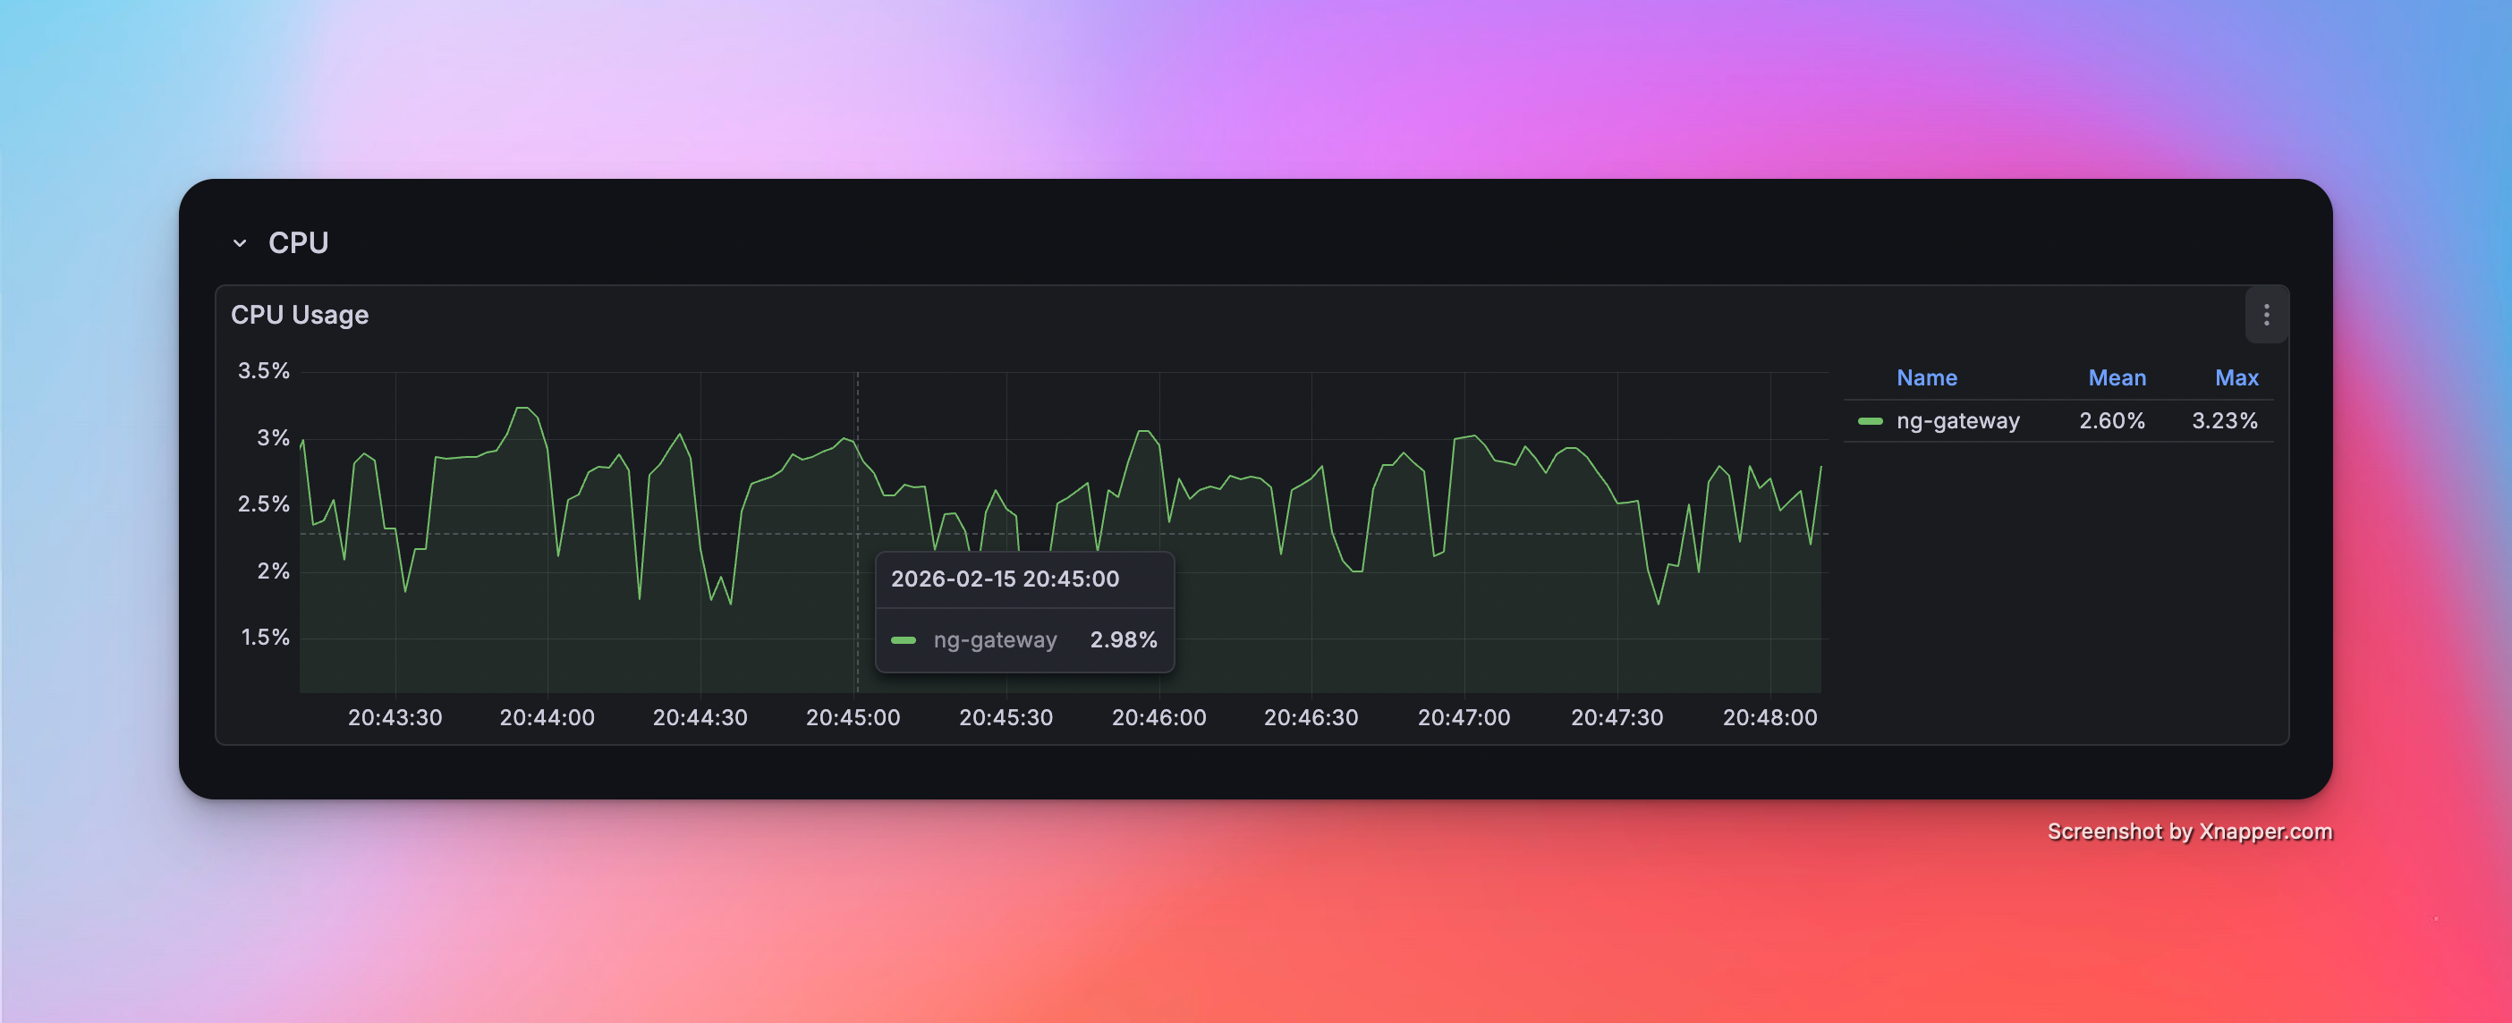This screenshot has width=2512, height=1023.
Task: Click ng-gateway green color swatch in legend
Action: click(x=1870, y=421)
